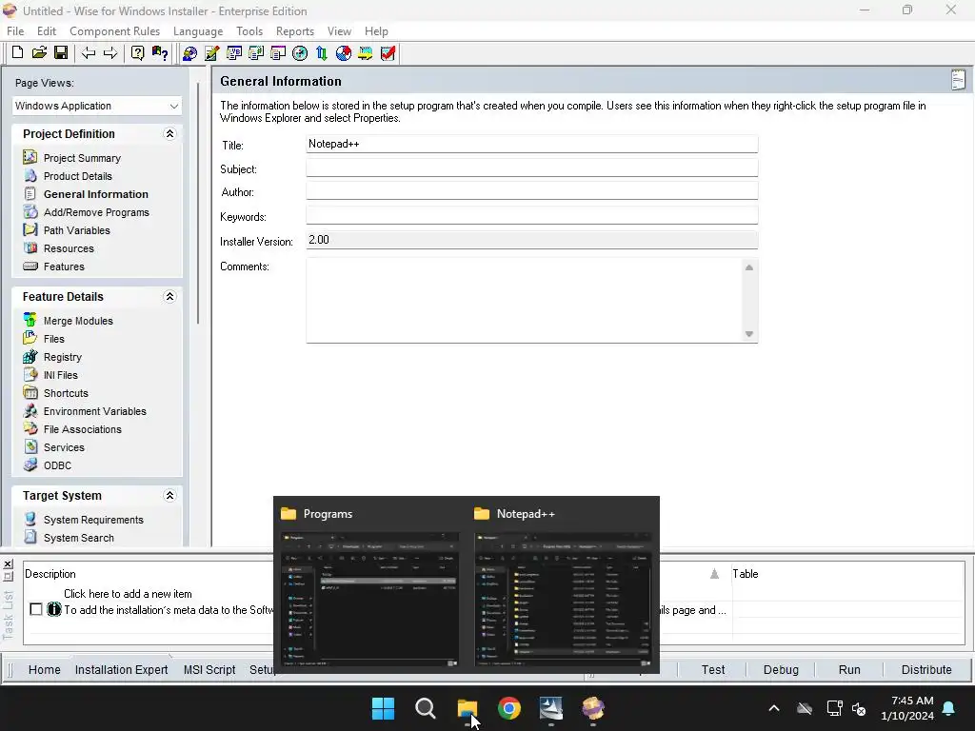Open the Help menu
This screenshot has width=975, height=731.
point(376,31)
